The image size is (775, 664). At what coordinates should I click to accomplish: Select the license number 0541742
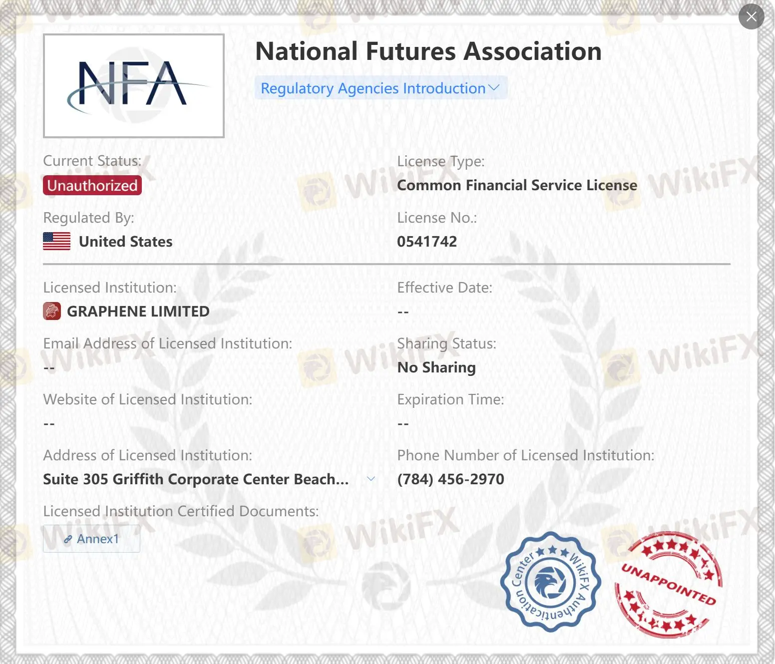pyautogui.click(x=427, y=241)
